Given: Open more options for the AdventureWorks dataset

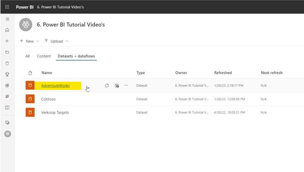Looking at the screenshot, I should coord(126,86).
